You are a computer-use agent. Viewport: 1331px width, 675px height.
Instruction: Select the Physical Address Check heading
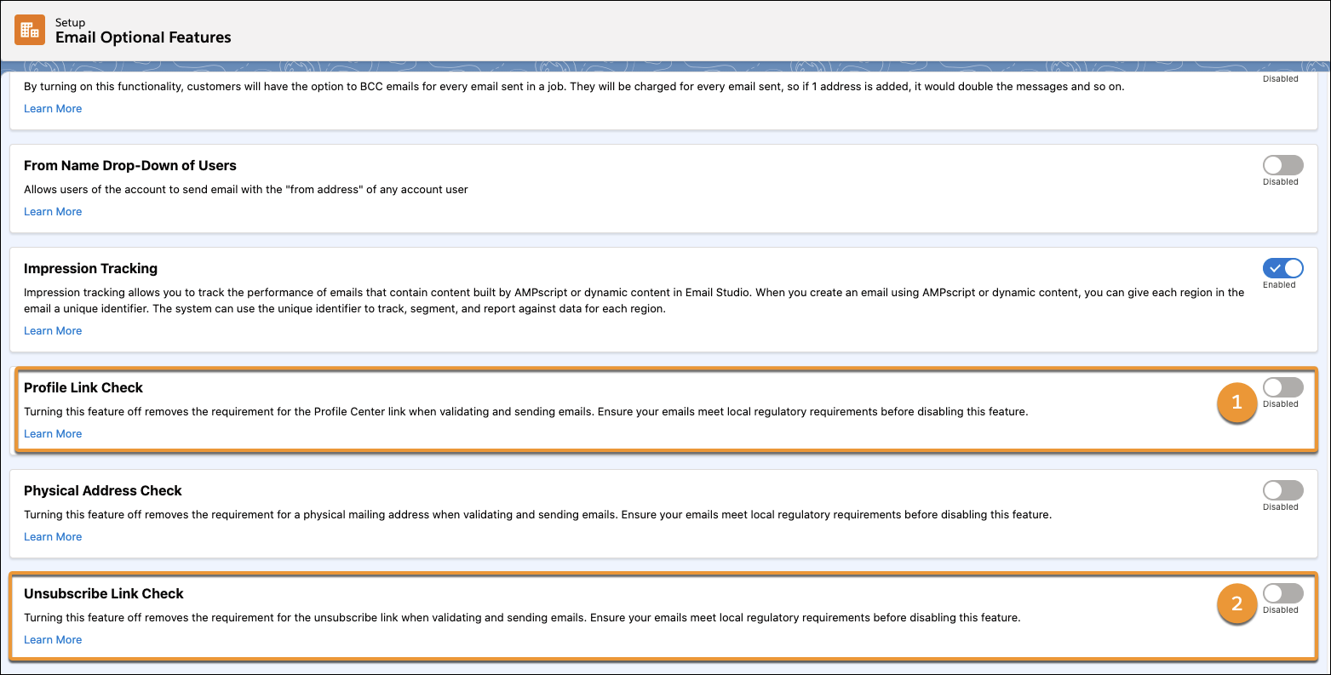pos(102,490)
